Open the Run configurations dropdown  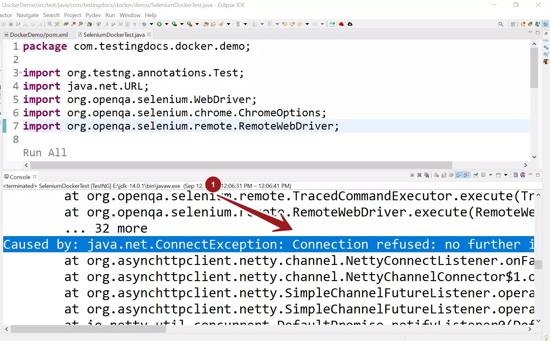(x=166, y=24)
